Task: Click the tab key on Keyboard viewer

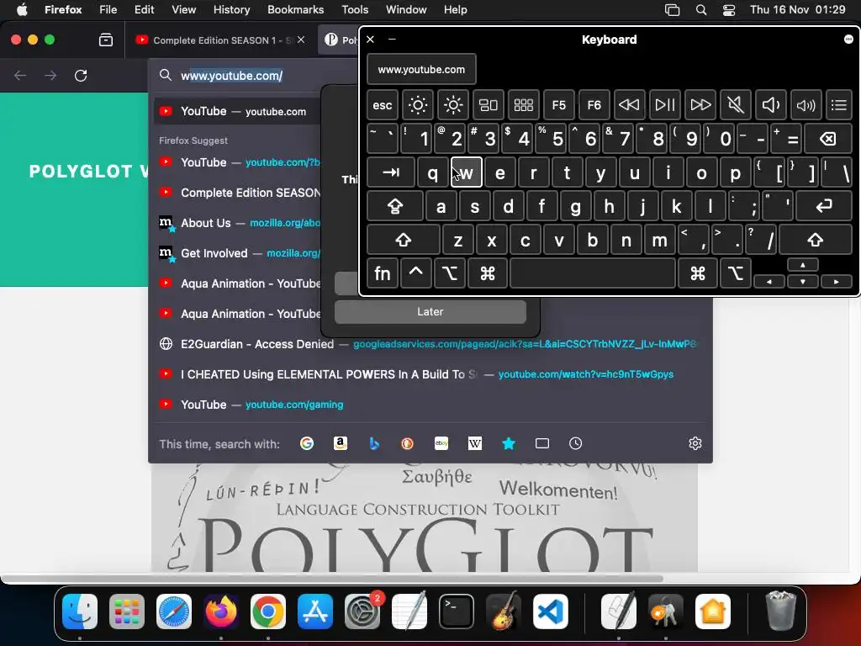Action: [390, 172]
